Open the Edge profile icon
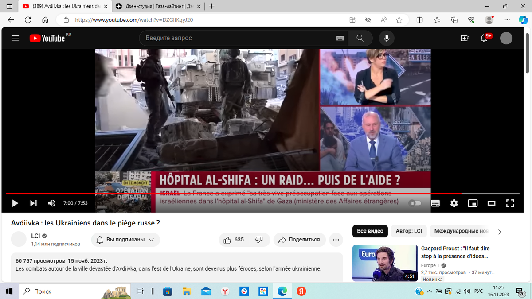The height and width of the screenshot is (299, 532). click(489, 20)
